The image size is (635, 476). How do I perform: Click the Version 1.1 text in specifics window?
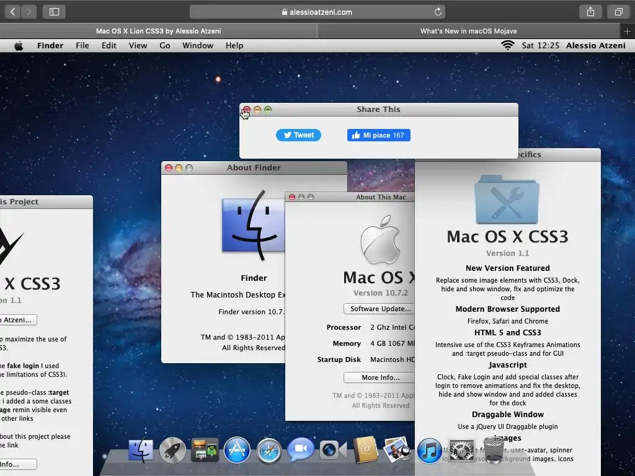507,253
